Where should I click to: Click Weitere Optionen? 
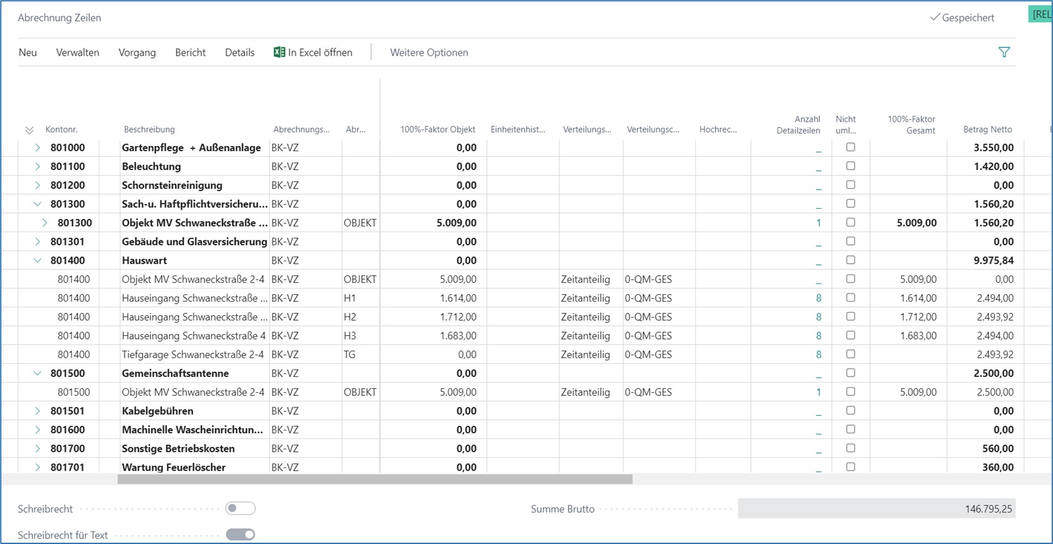429,53
